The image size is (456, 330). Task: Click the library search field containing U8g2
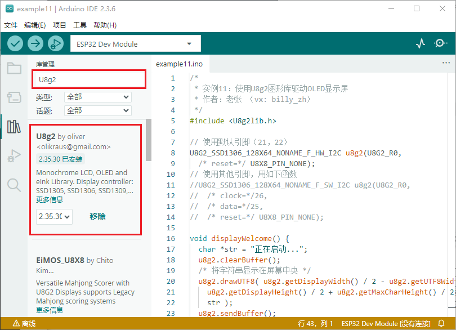tap(89, 79)
